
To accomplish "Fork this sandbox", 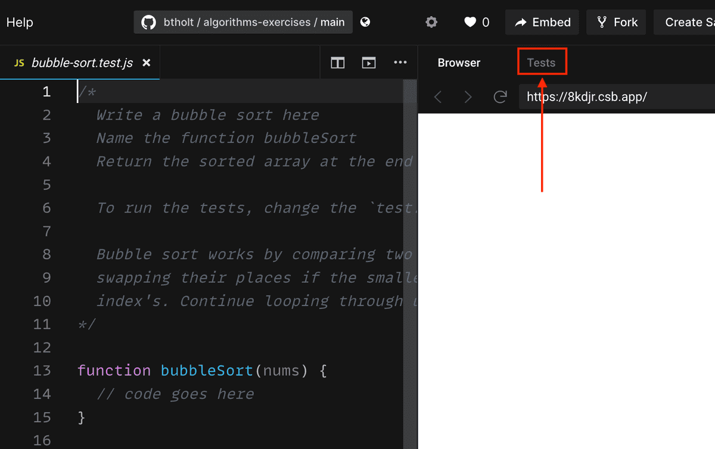I will click(617, 23).
